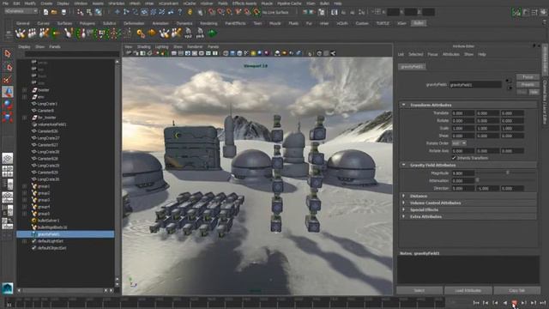Uncheck the Inherits Transform checkbox
The width and height of the screenshot is (549, 309).
[x=454, y=158]
